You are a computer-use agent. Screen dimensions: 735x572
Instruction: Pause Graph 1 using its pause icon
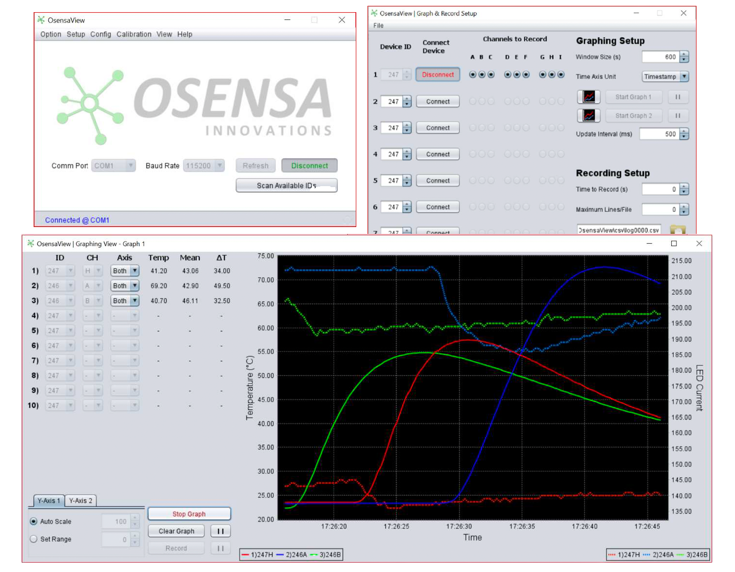pyautogui.click(x=677, y=96)
